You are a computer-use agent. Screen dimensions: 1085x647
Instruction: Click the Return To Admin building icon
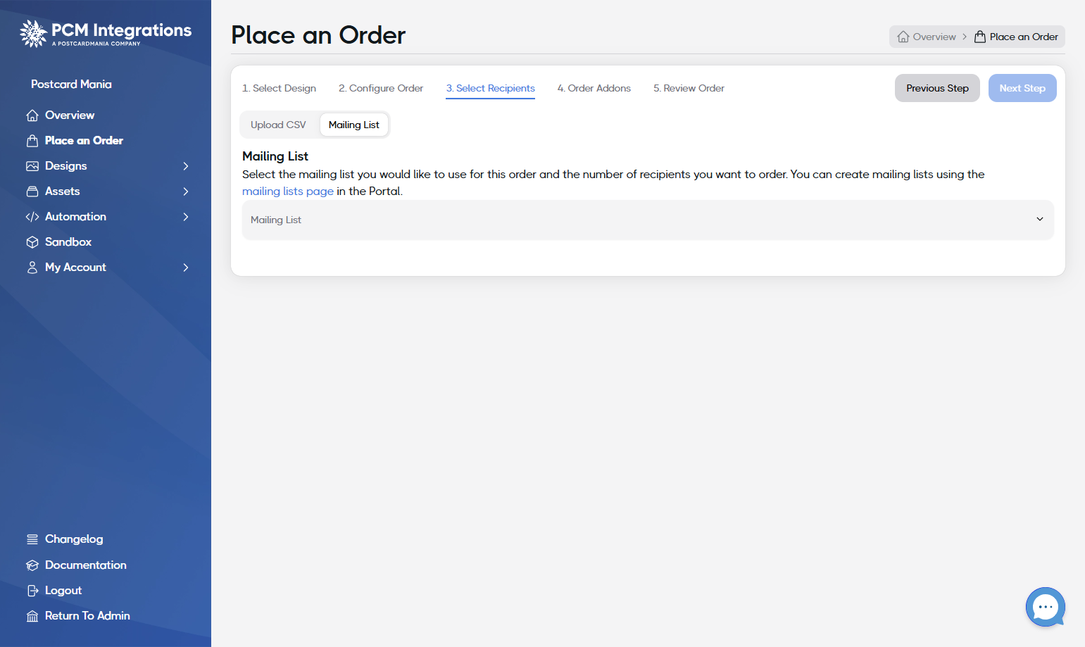coord(32,616)
